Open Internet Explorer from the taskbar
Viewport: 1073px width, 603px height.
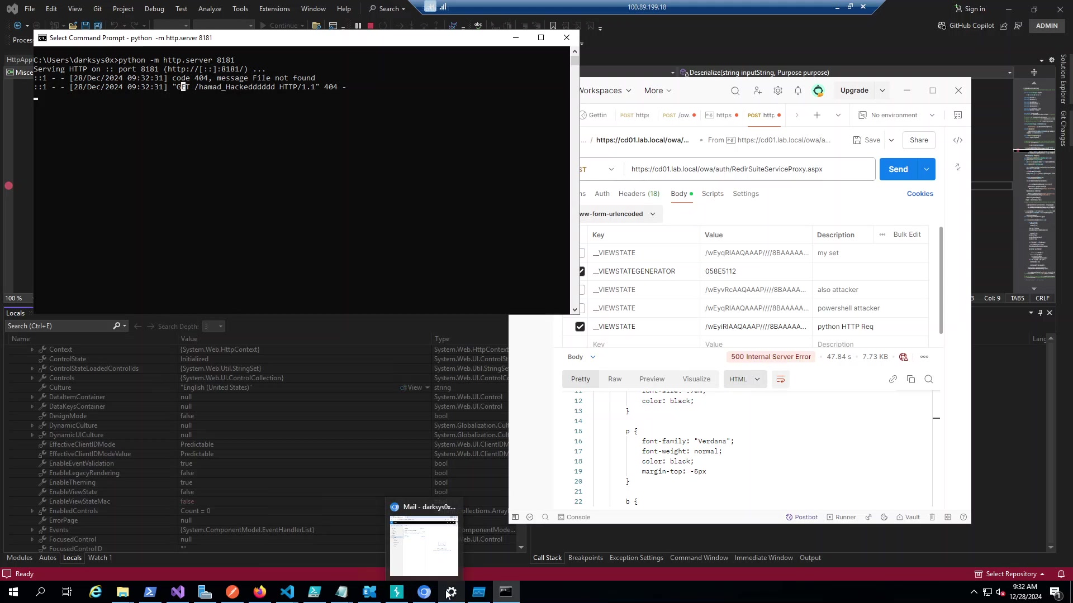(x=96, y=592)
